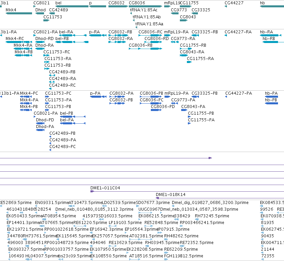
Task: Click the tRNA:Y1:85Aa label
Action: (149, 24)
